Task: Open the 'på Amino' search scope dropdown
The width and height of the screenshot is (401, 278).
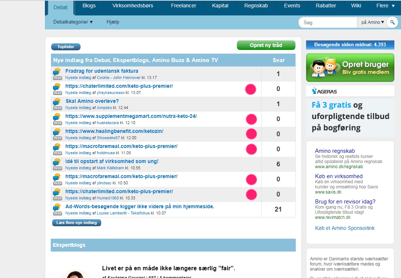Action: [373, 22]
